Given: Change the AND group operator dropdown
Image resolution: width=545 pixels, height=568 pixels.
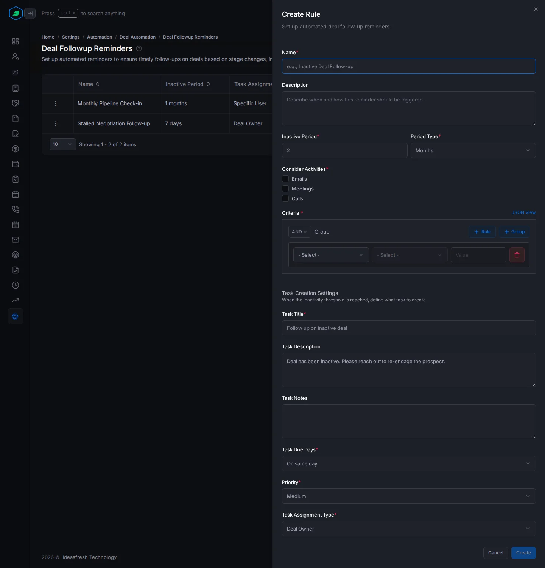Looking at the screenshot, I should tap(300, 232).
